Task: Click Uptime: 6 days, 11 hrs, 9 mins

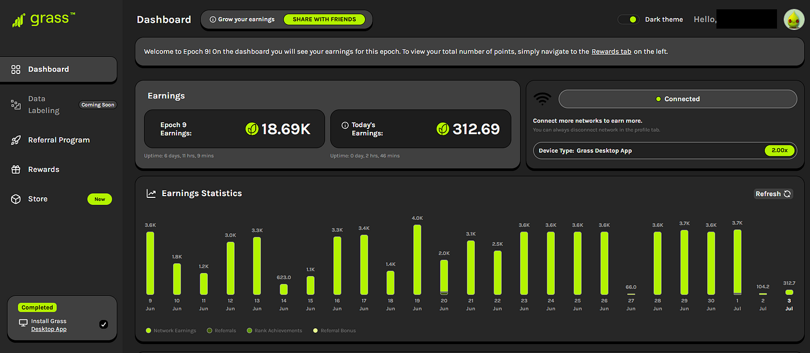Action: [x=179, y=156]
